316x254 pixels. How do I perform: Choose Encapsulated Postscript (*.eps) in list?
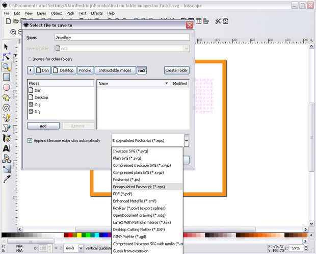point(147,187)
